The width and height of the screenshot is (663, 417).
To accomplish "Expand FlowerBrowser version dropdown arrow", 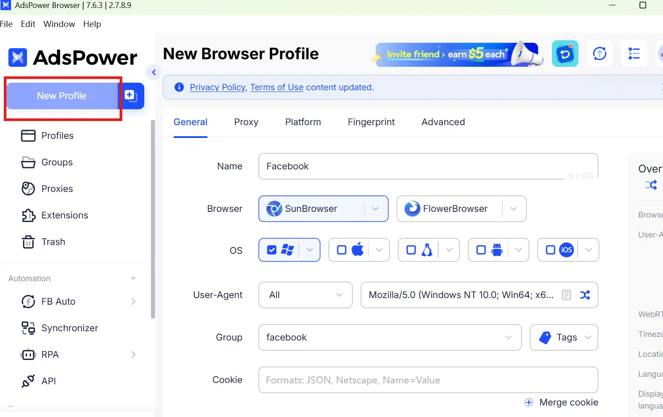I will pyautogui.click(x=513, y=209).
